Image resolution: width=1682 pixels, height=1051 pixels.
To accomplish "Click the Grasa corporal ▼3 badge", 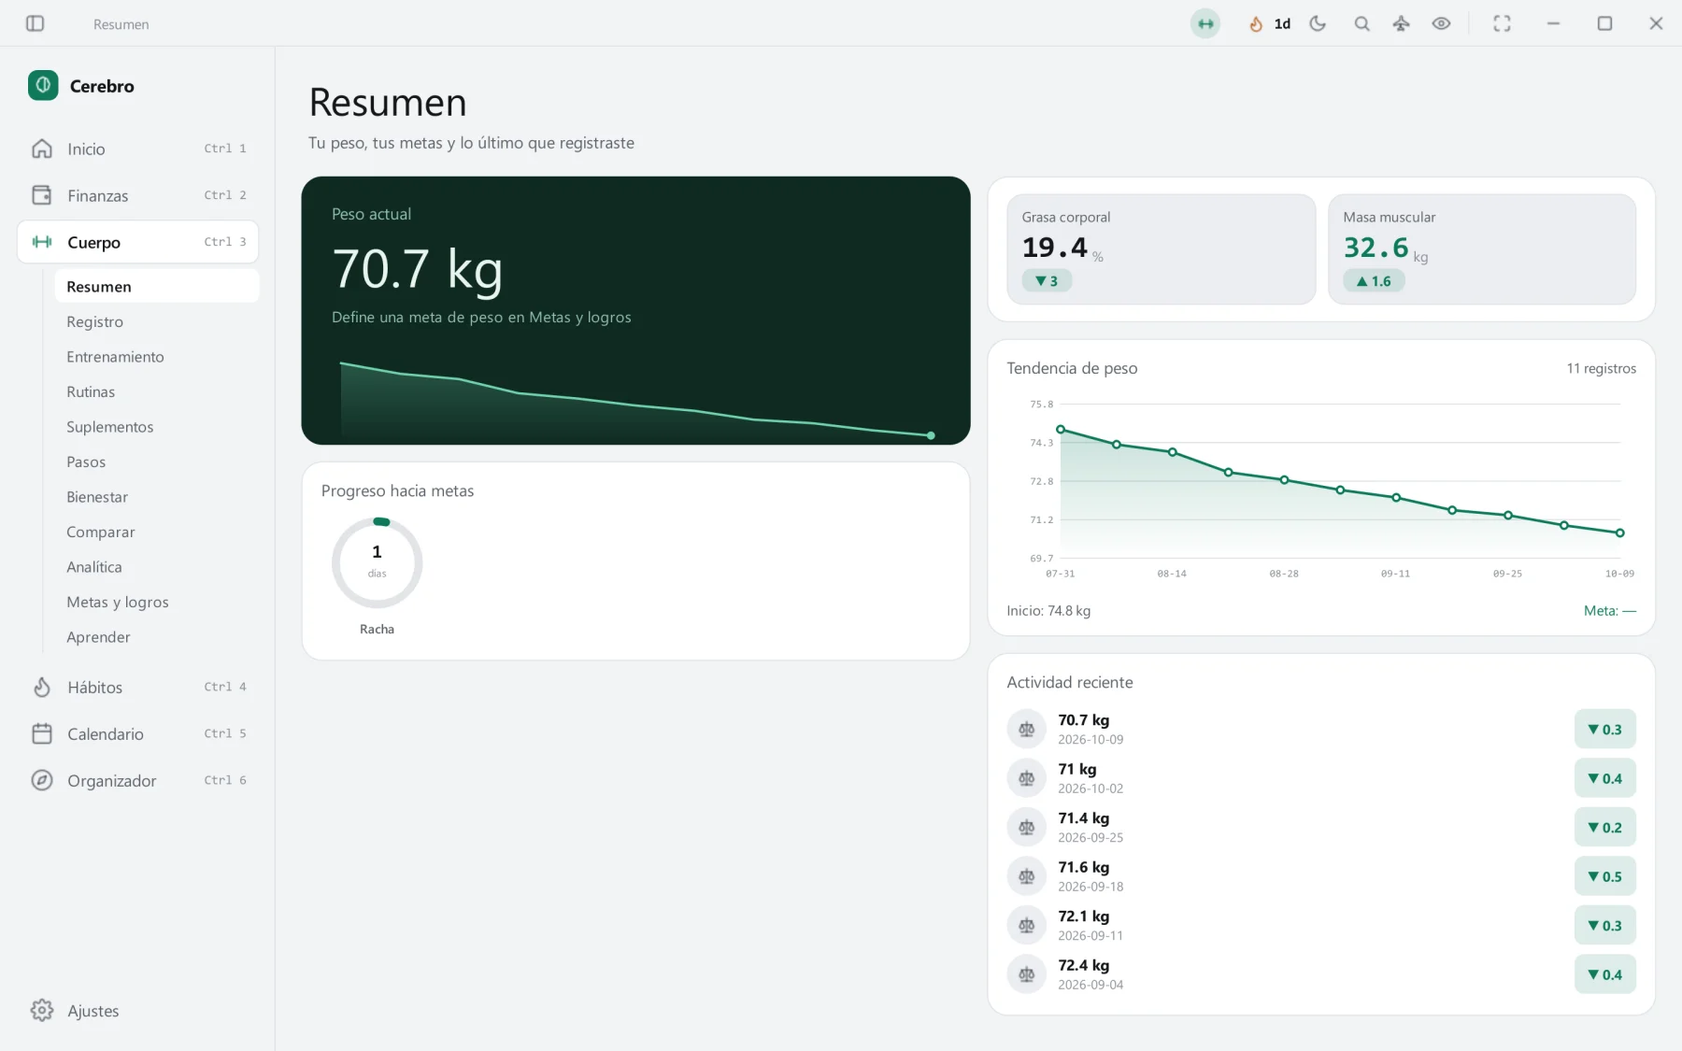I will [1047, 280].
